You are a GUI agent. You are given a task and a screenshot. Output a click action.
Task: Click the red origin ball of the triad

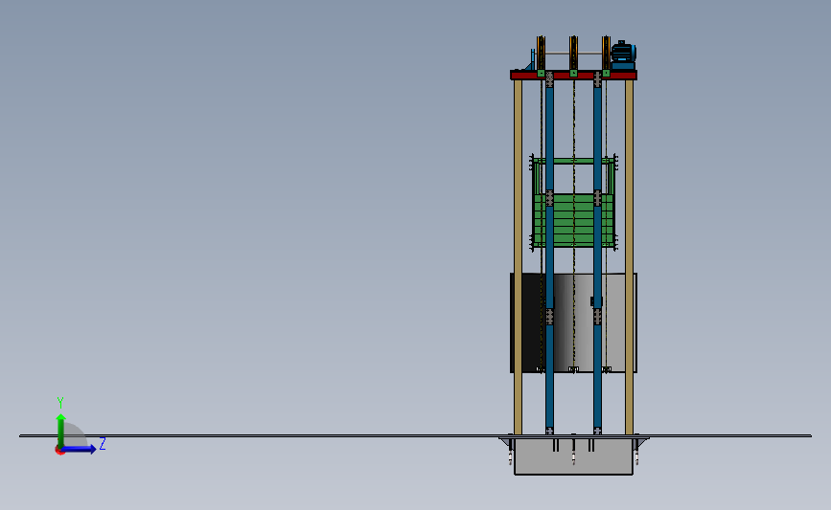59,451
